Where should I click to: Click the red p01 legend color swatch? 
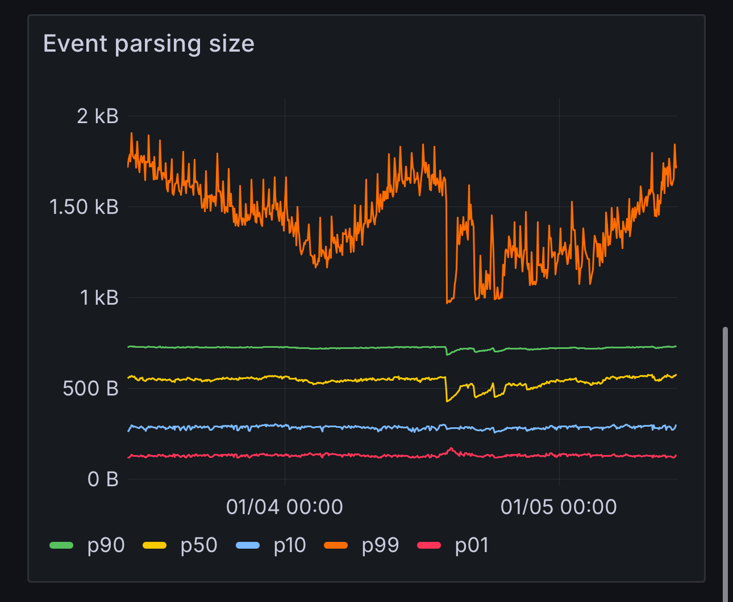coord(429,545)
